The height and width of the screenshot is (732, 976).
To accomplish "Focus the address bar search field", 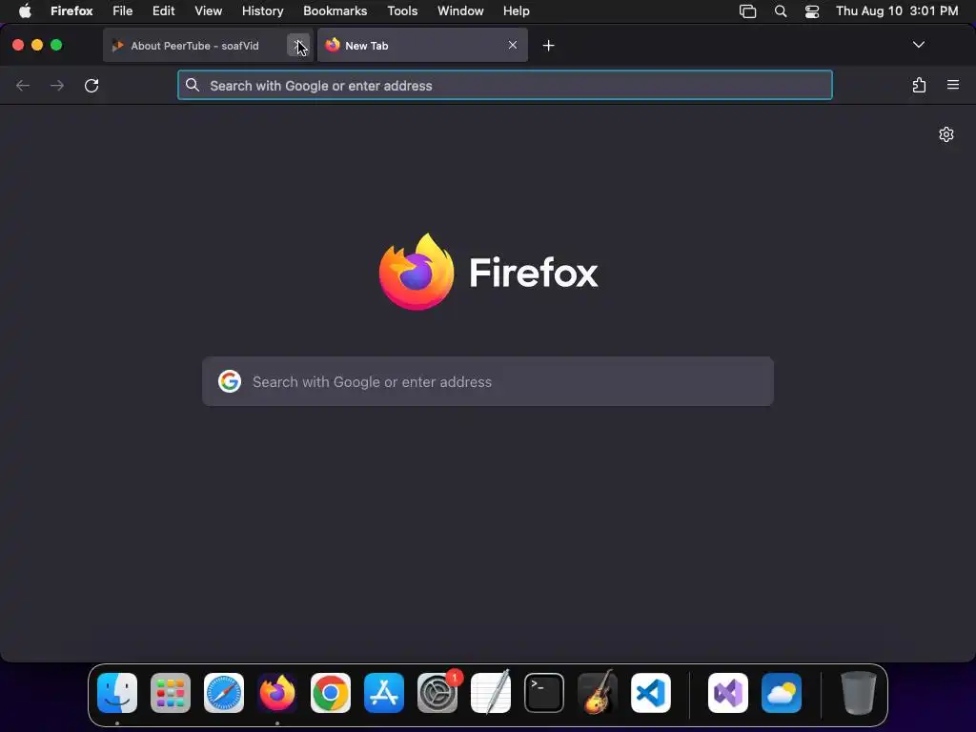I will click(x=505, y=85).
